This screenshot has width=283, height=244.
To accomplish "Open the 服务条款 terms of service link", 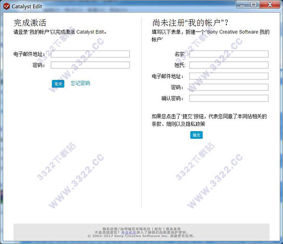I will tap(173, 229).
